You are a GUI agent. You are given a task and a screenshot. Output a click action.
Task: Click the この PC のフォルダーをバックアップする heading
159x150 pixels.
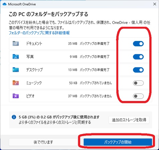[x=48, y=14]
